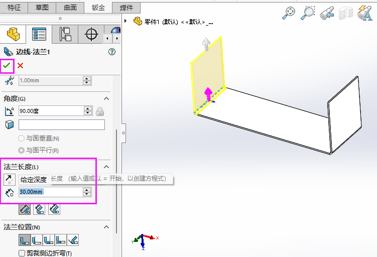Image resolution: width=377 pixels, height=257 pixels.
Task: Click the magenta flange direction arrow
Action: coord(208,94)
